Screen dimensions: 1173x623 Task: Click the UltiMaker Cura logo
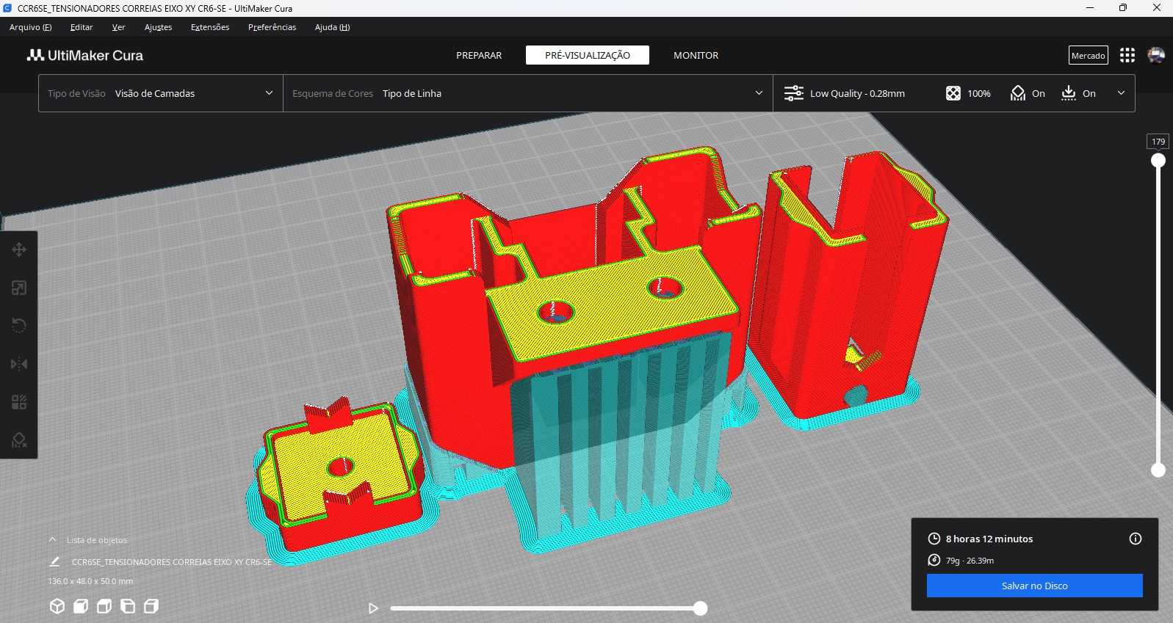tap(85, 55)
